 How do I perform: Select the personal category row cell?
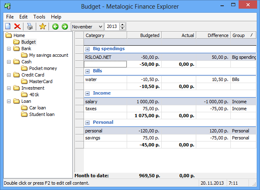click(105, 131)
